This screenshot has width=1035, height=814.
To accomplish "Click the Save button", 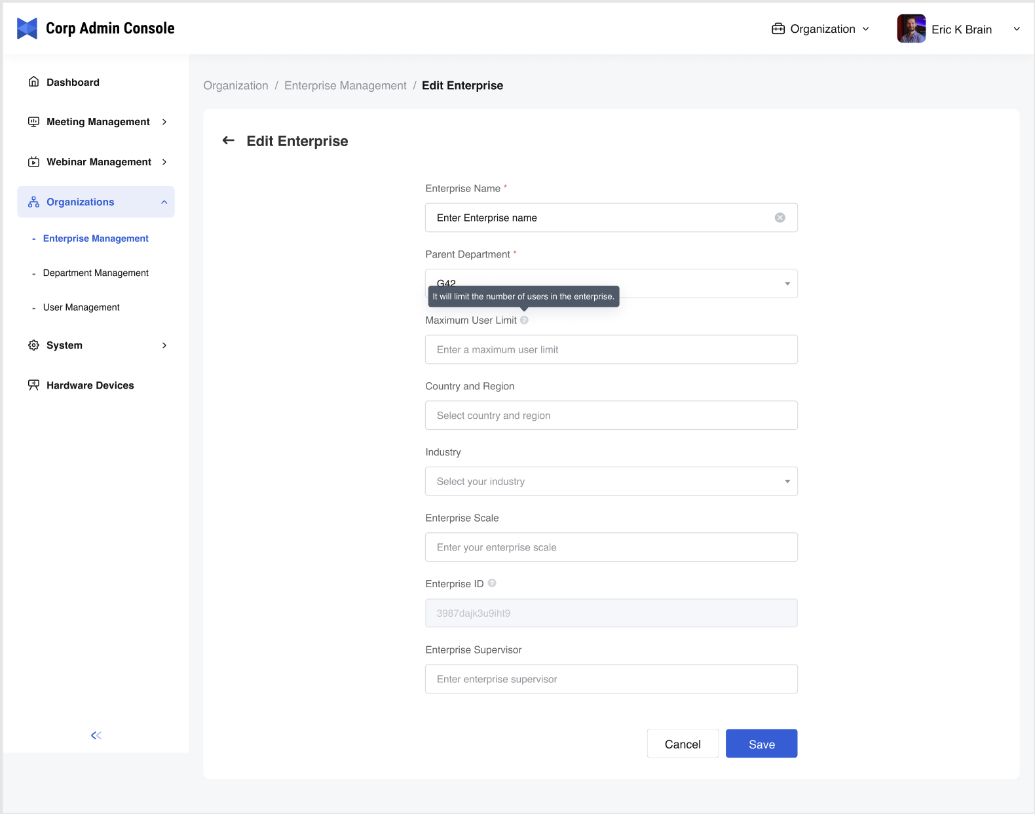I will tap(761, 744).
